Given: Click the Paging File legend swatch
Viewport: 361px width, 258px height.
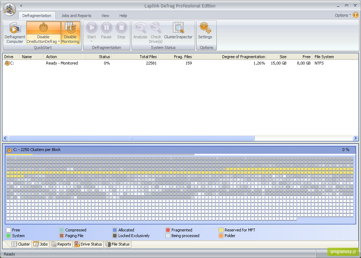Looking at the screenshot, I should pyautogui.click(x=62, y=236).
